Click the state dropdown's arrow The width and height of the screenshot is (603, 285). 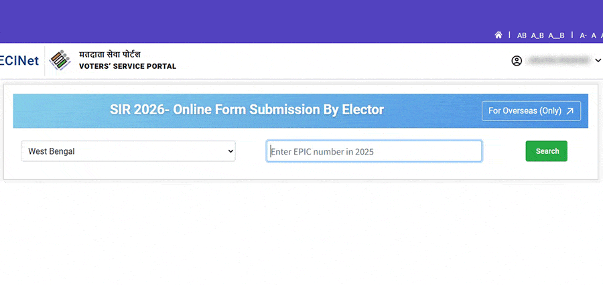coord(230,151)
